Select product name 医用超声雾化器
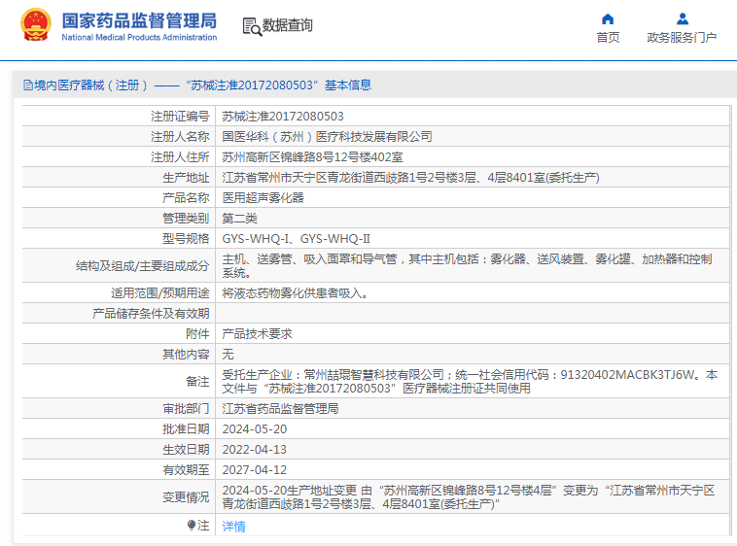 [263, 197]
